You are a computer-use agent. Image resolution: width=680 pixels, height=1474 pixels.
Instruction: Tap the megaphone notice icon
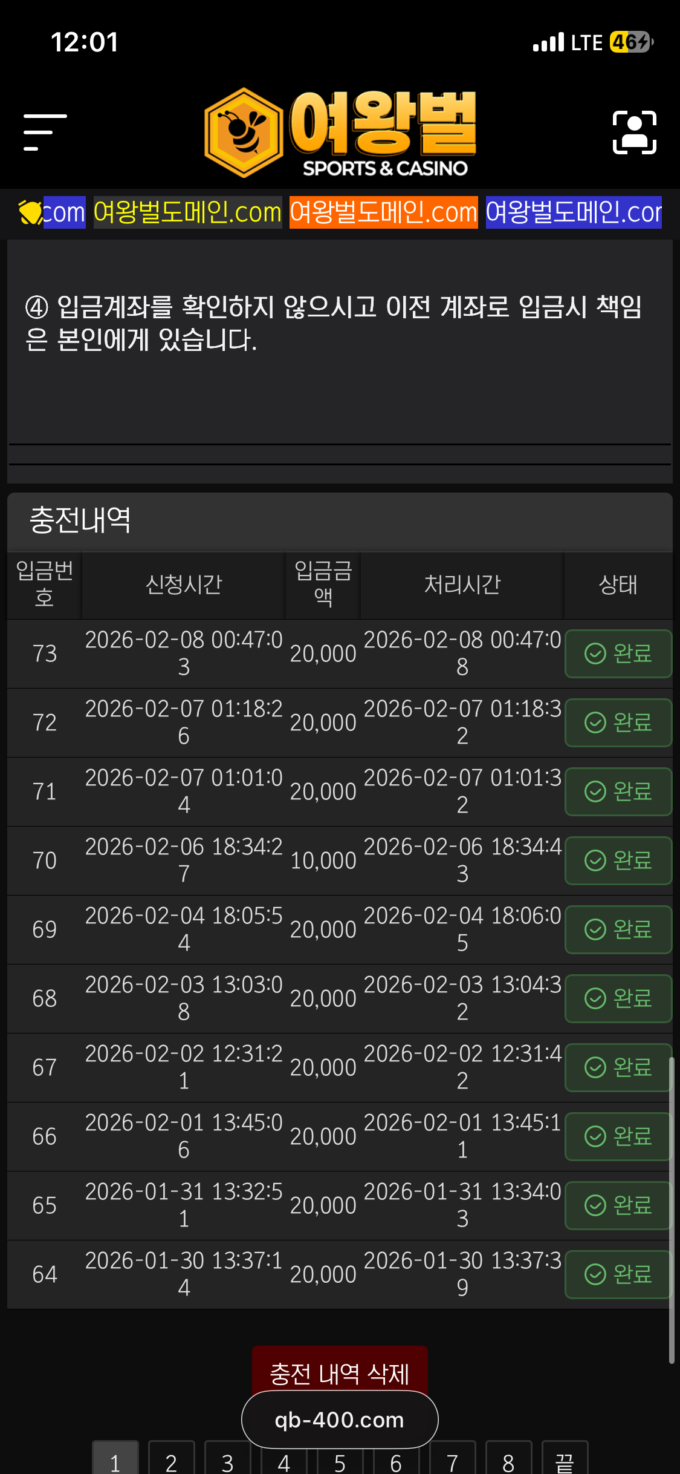pos(29,212)
